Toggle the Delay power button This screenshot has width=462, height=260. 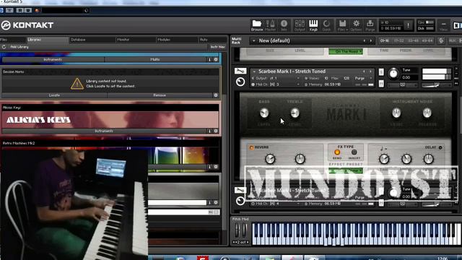440,147
